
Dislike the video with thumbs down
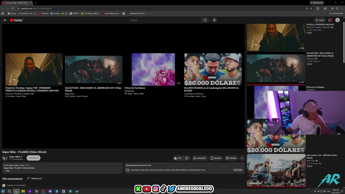pyautogui.click(x=187, y=158)
